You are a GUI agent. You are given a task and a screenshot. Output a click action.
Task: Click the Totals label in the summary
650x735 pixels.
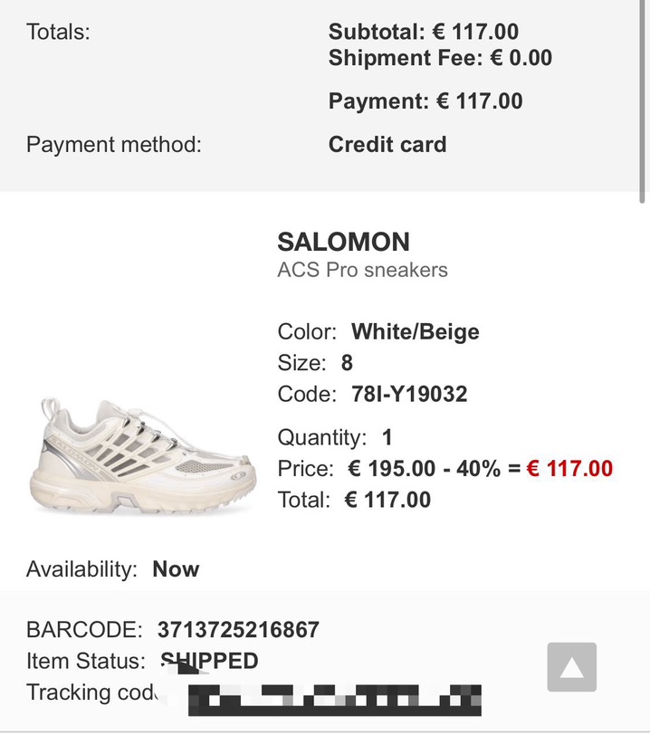tap(59, 32)
